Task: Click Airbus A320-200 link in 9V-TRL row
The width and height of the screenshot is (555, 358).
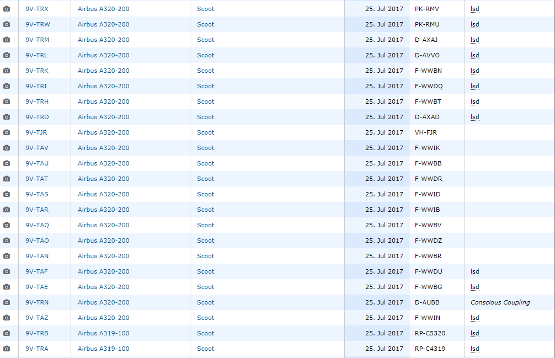Action: 104,55
